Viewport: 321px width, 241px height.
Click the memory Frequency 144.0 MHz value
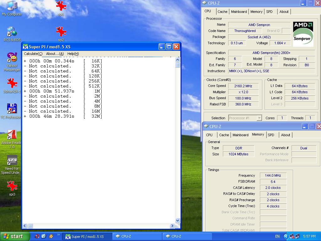click(273, 175)
